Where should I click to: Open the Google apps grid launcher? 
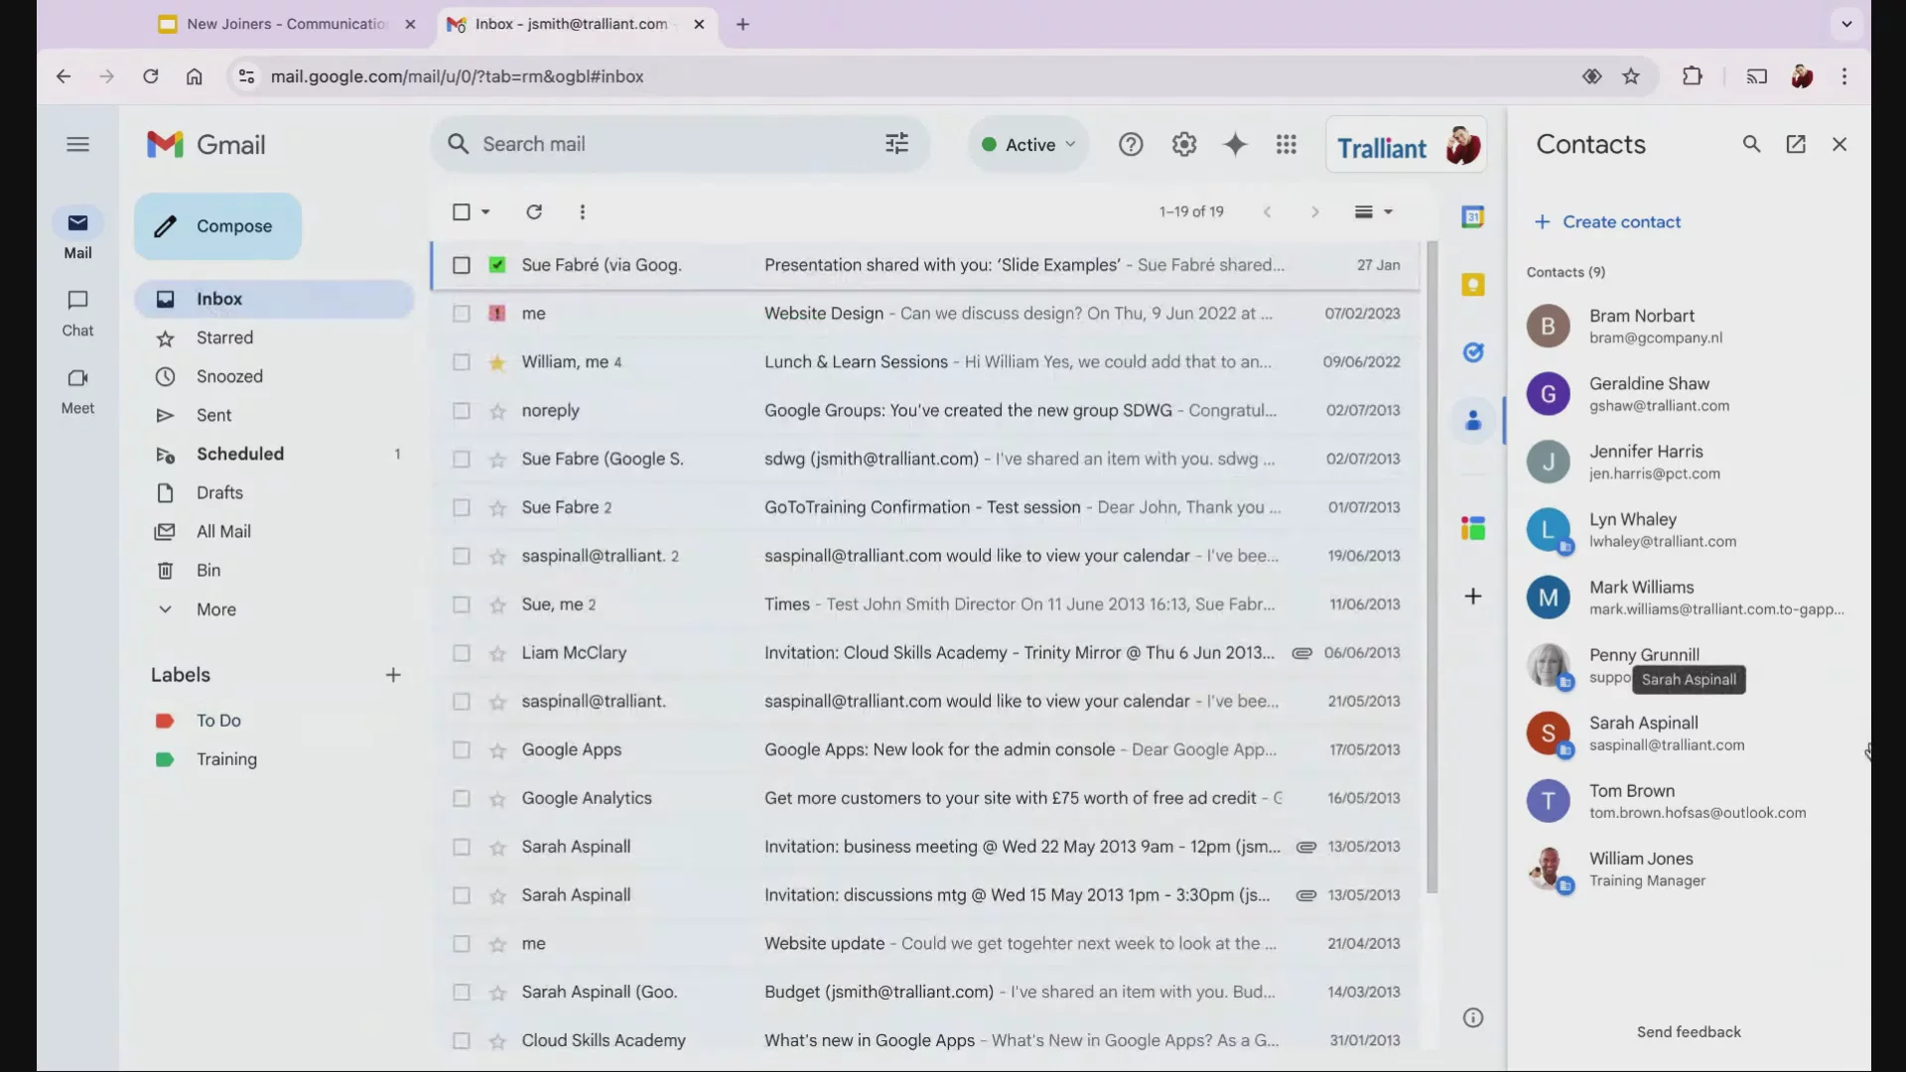pyautogui.click(x=1287, y=145)
